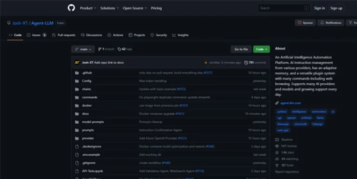The width and height of the screenshot is (357, 179).
Task: Expand the green Code dropdown button
Action: [261, 49]
